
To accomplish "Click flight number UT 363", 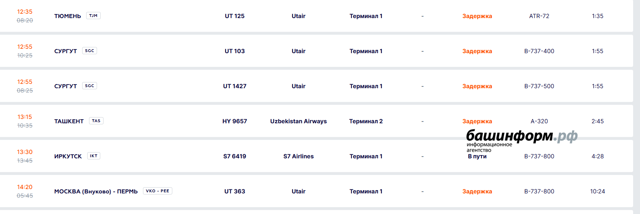I will pyautogui.click(x=235, y=191).
